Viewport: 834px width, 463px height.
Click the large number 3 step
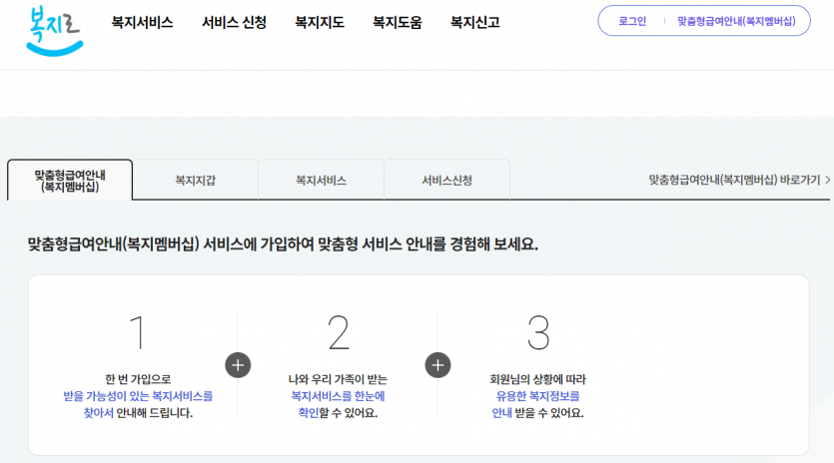tap(538, 332)
